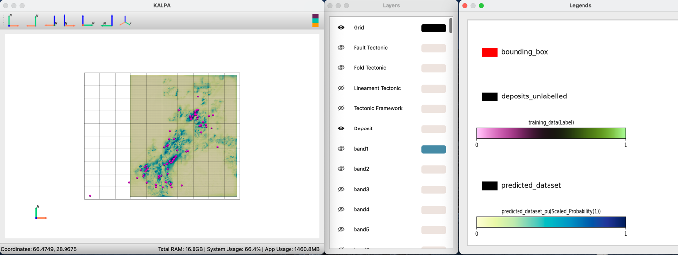The width and height of the screenshot is (680, 257).
Task: Click the predicted_dataset legend label
Action: click(532, 186)
